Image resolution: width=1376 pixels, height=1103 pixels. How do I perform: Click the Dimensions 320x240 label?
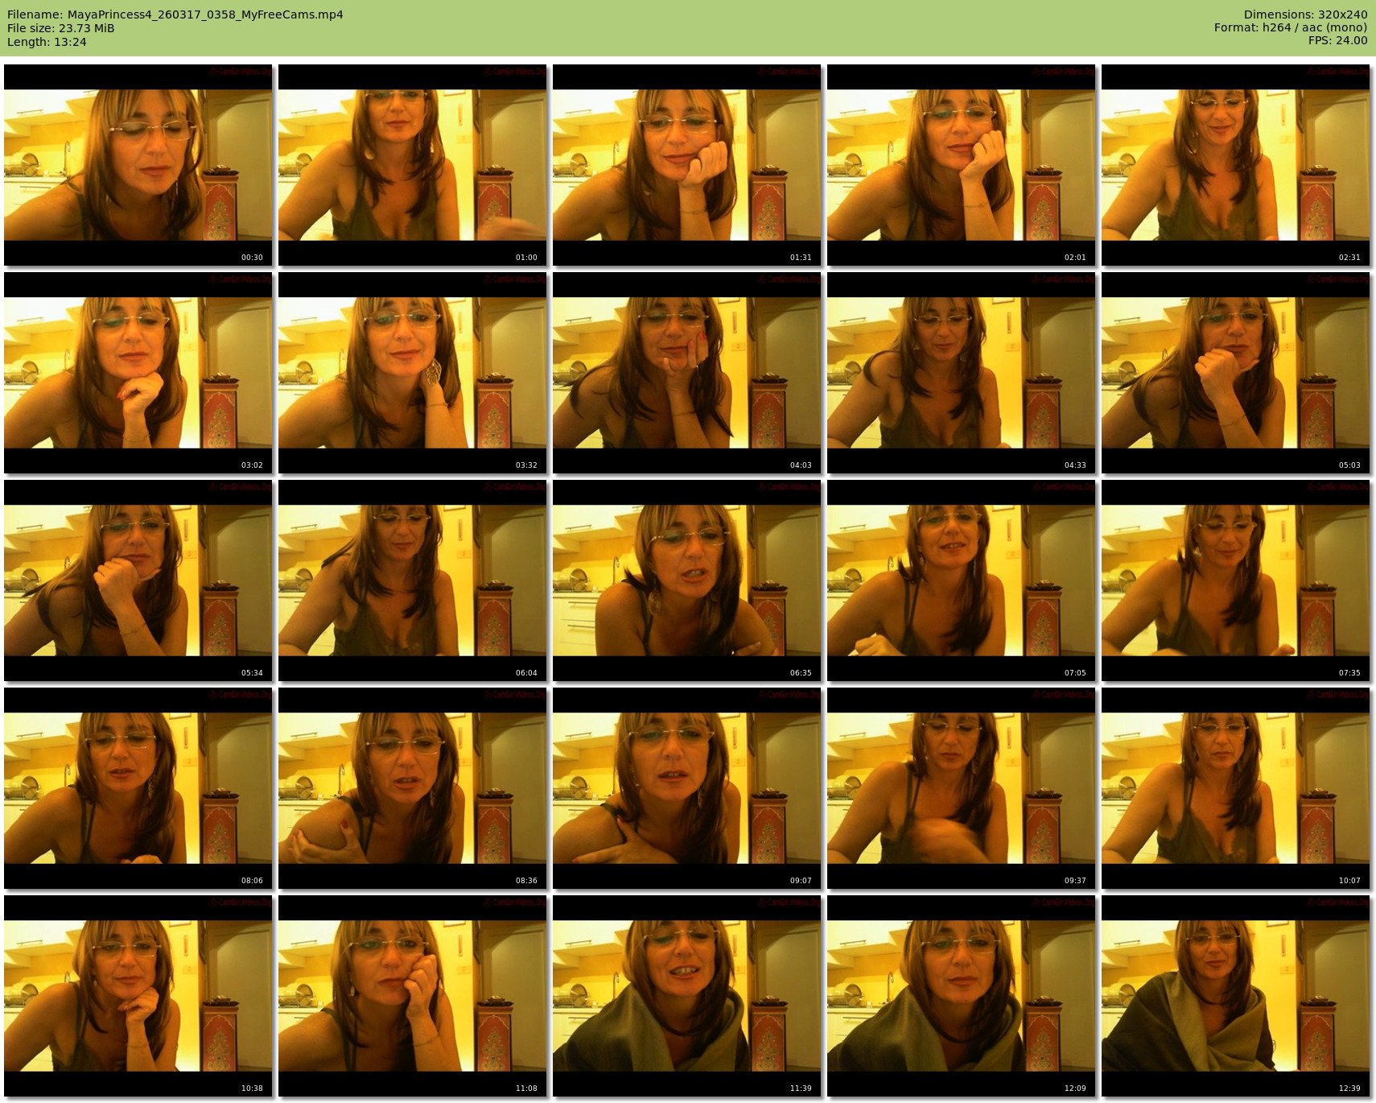pos(1305,14)
